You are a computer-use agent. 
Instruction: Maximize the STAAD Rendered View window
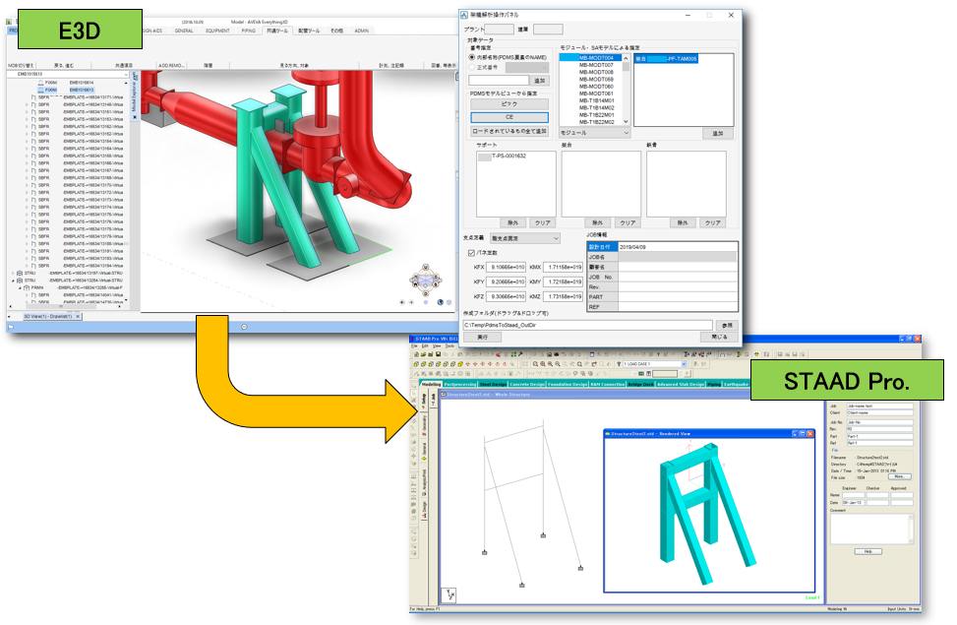pyautogui.click(x=803, y=434)
